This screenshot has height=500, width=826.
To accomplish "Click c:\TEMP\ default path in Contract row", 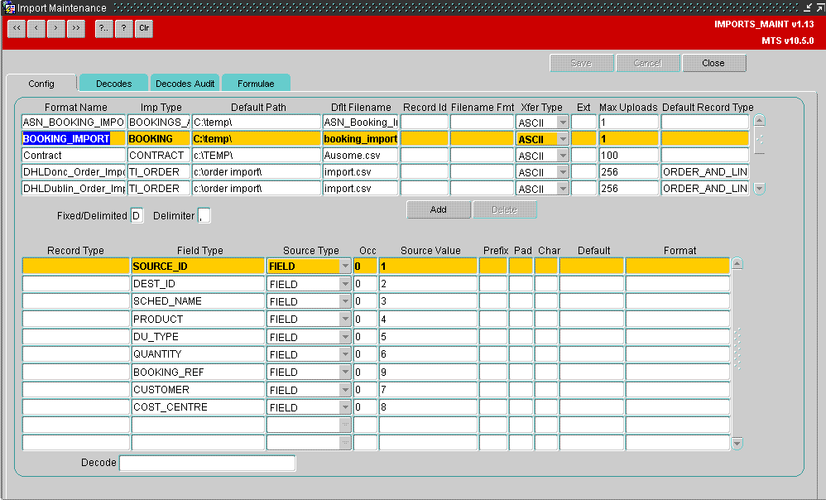I will click(x=257, y=156).
